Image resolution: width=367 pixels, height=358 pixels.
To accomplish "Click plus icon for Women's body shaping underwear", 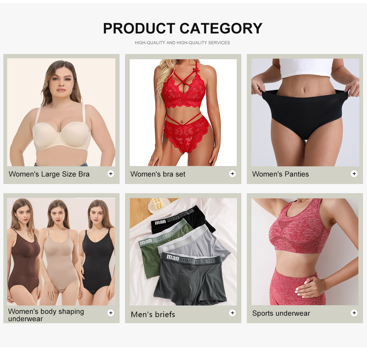I will point(111,313).
